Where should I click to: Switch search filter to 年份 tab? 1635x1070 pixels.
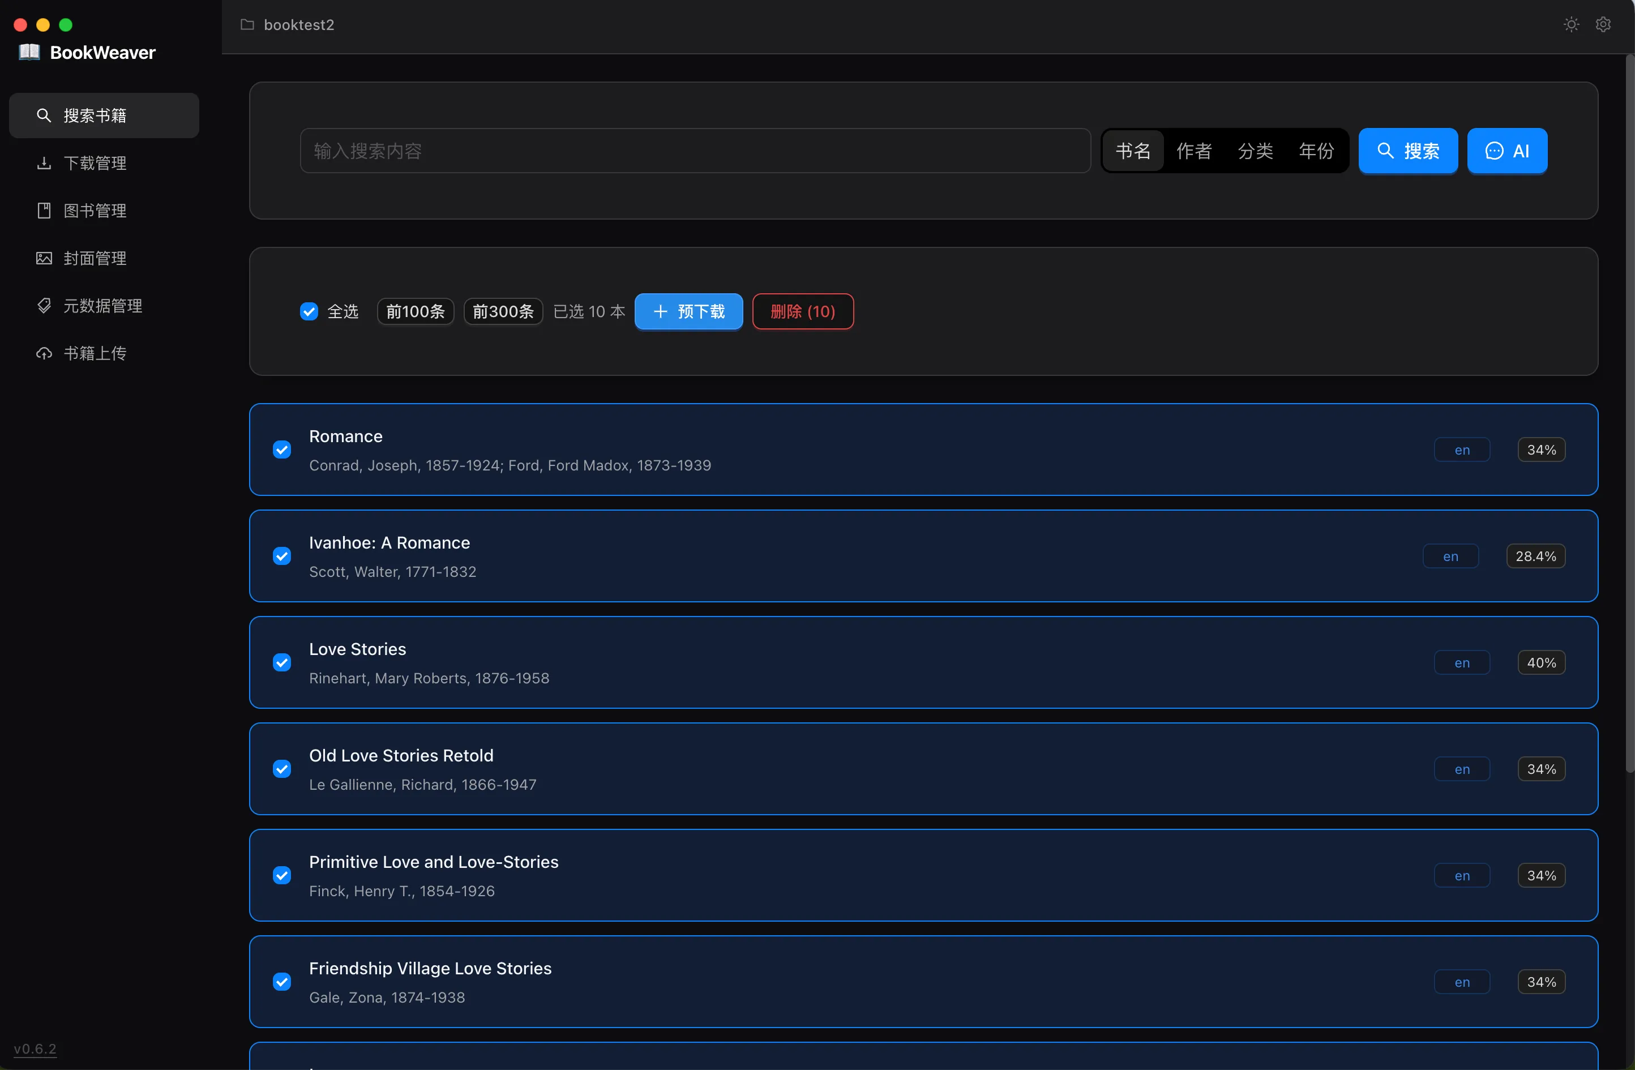coord(1316,151)
